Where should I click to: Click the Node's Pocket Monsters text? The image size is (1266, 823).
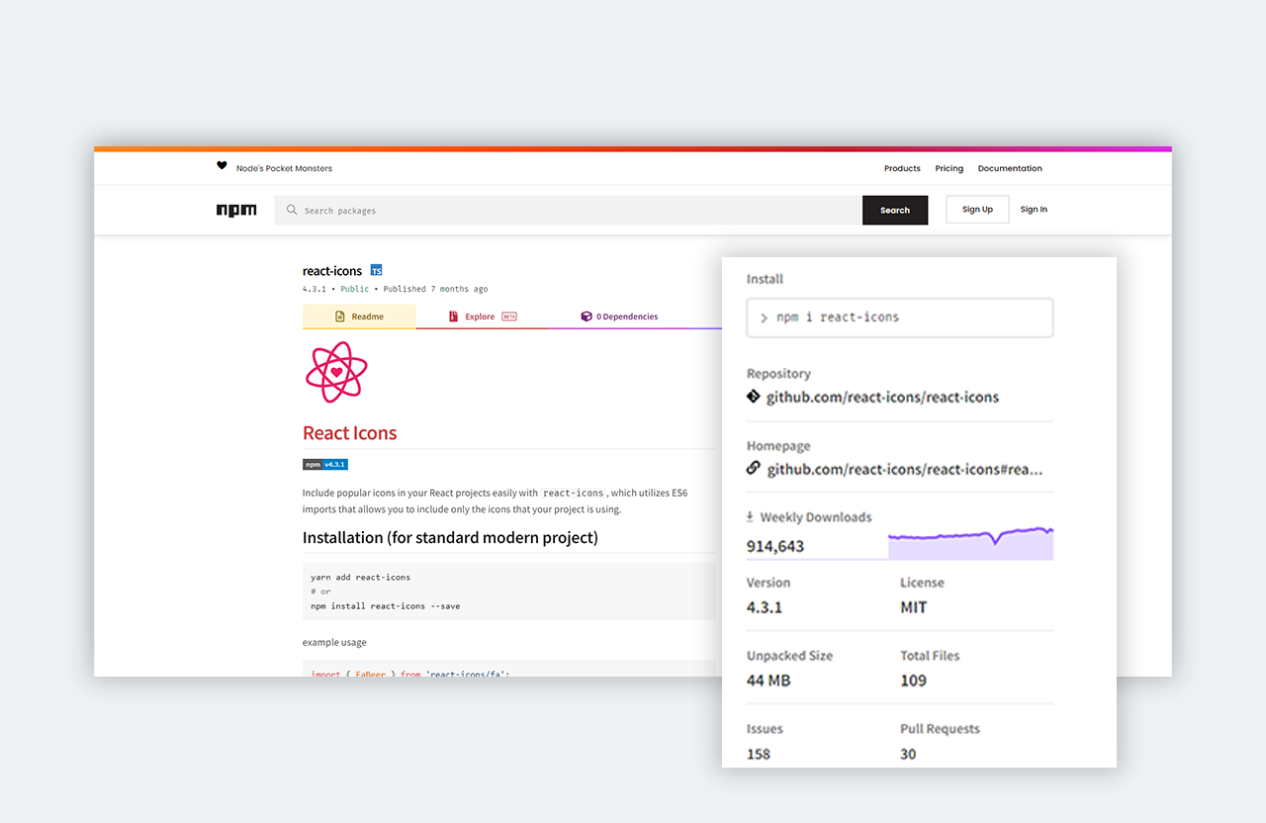coord(284,168)
